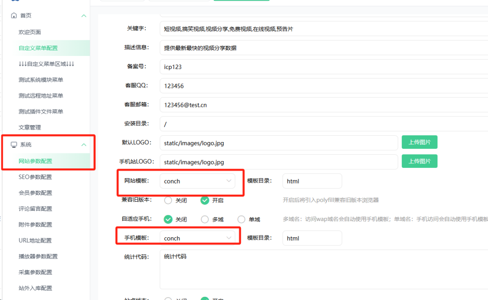Click the monitor icon beside 系统
This screenshot has width=488, height=300.
coord(14,144)
